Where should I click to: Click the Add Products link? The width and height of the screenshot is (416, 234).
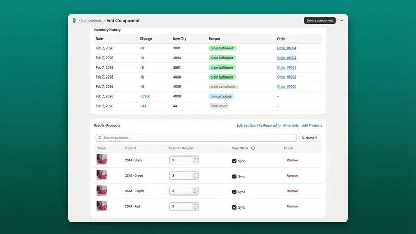[x=312, y=125]
